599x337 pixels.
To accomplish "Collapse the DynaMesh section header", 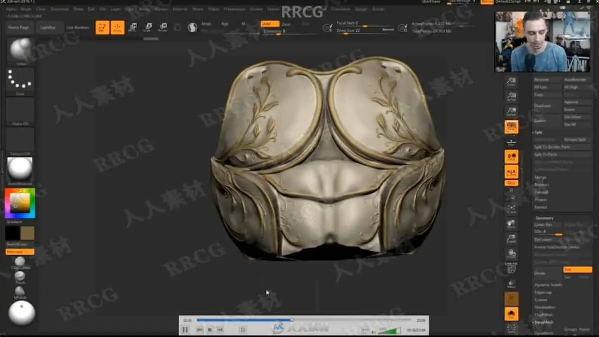I will 543,322.
